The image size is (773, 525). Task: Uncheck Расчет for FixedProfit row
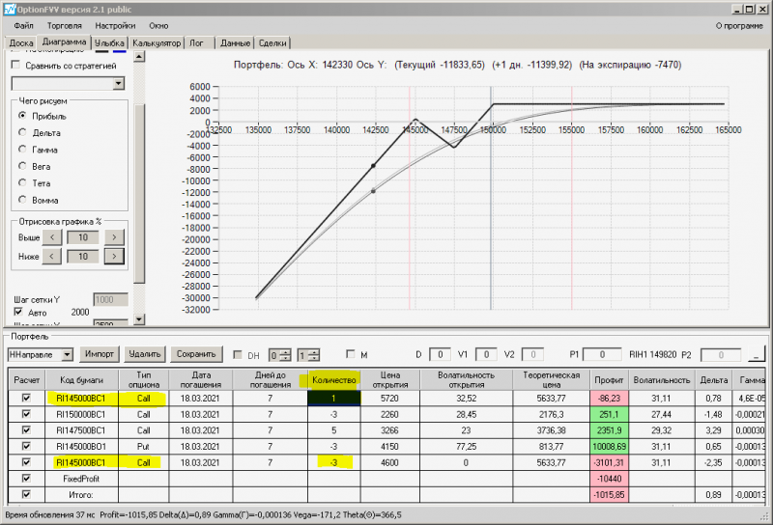26,479
